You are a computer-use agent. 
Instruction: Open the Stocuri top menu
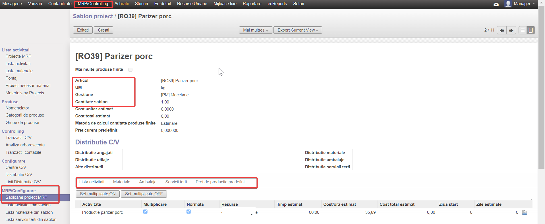141,4
